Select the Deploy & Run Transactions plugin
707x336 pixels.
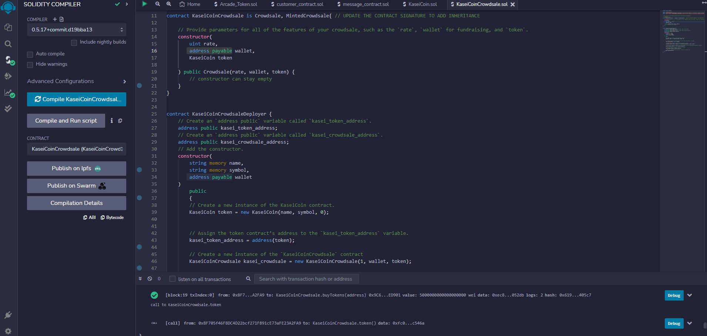coord(8,76)
